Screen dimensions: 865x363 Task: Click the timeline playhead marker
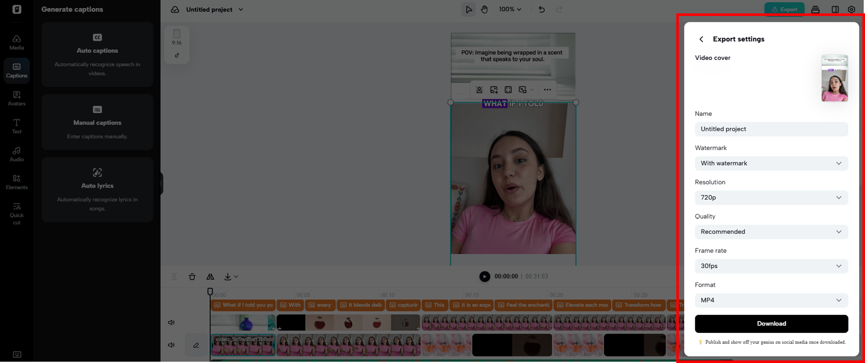click(210, 291)
